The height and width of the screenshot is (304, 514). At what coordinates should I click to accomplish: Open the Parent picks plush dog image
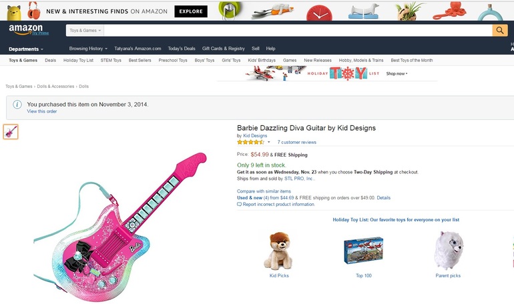pyautogui.click(x=447, y=250)
